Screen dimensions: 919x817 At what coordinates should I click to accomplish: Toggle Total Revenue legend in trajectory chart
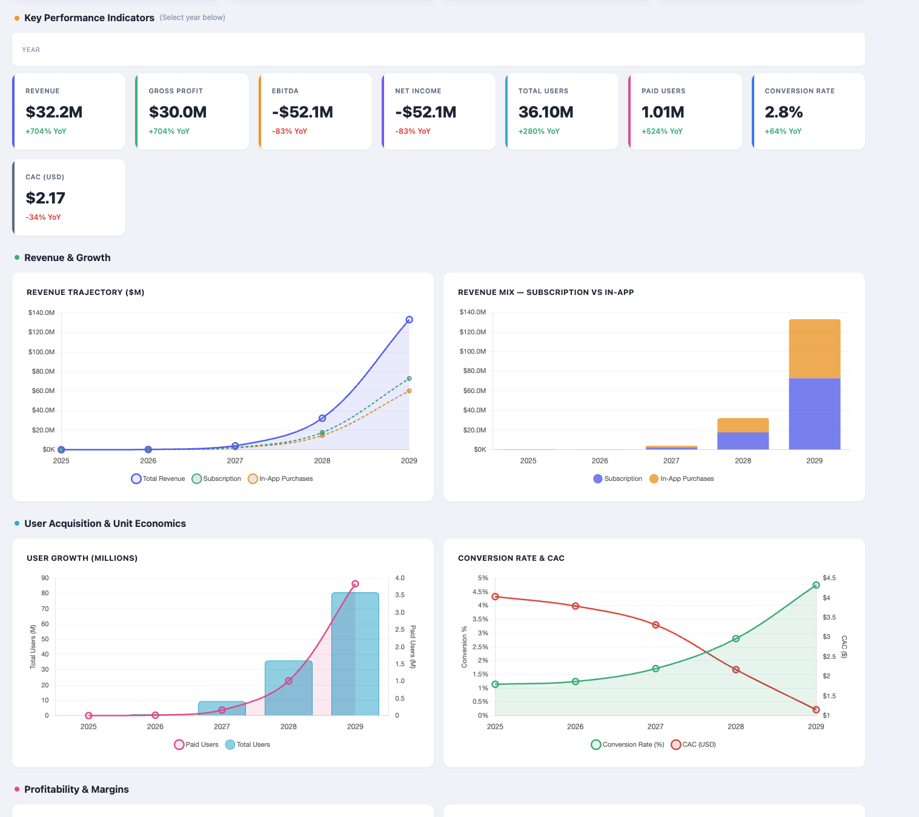point(158,478)
